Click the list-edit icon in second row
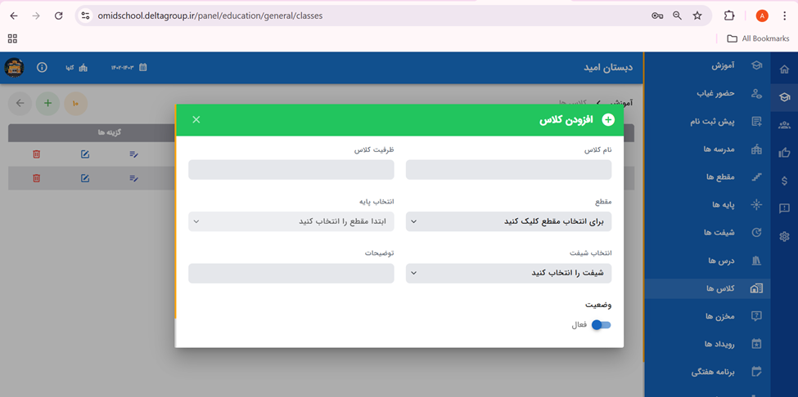 (134, 178)
